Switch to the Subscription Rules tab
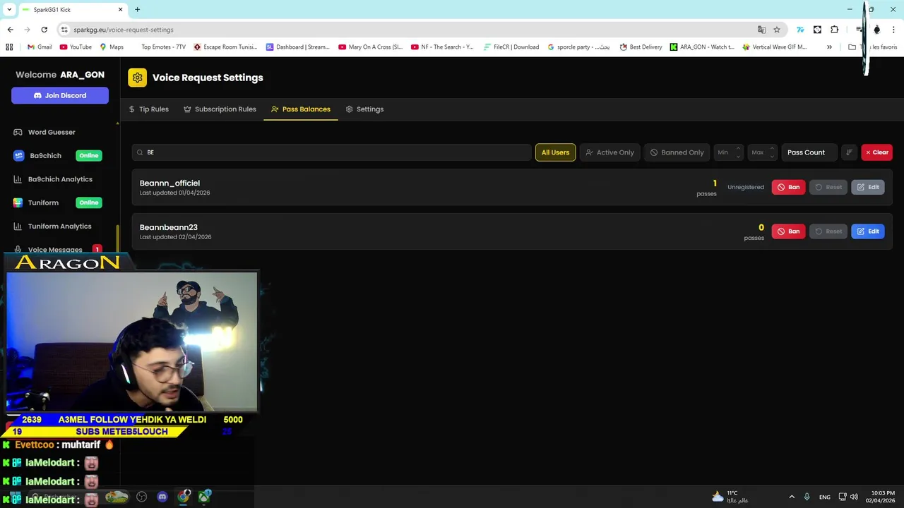 tap(220, 109)
